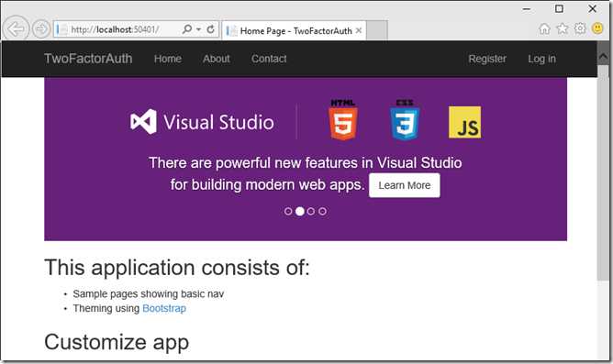Click the Log in link
613x364 pixels.
[x=541, y=59]
